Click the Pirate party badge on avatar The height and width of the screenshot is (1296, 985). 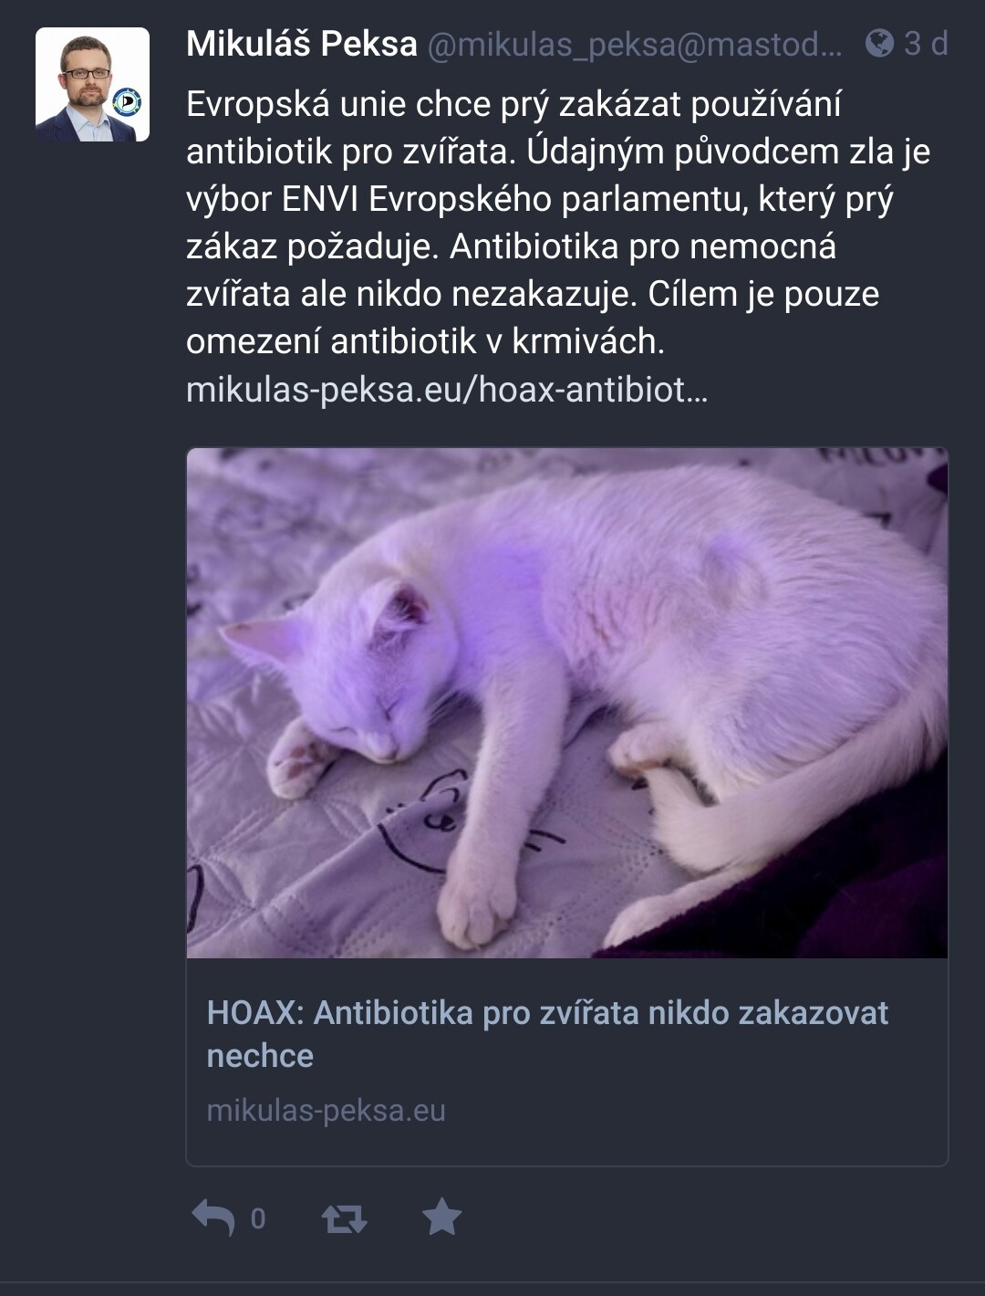pyautogui.click(x=127, y=103)
